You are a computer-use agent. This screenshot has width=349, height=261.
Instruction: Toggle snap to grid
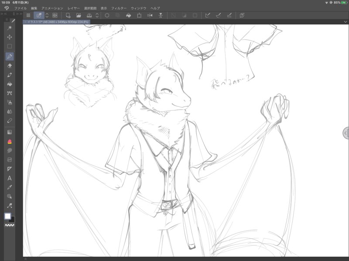[x=229, y=15]
